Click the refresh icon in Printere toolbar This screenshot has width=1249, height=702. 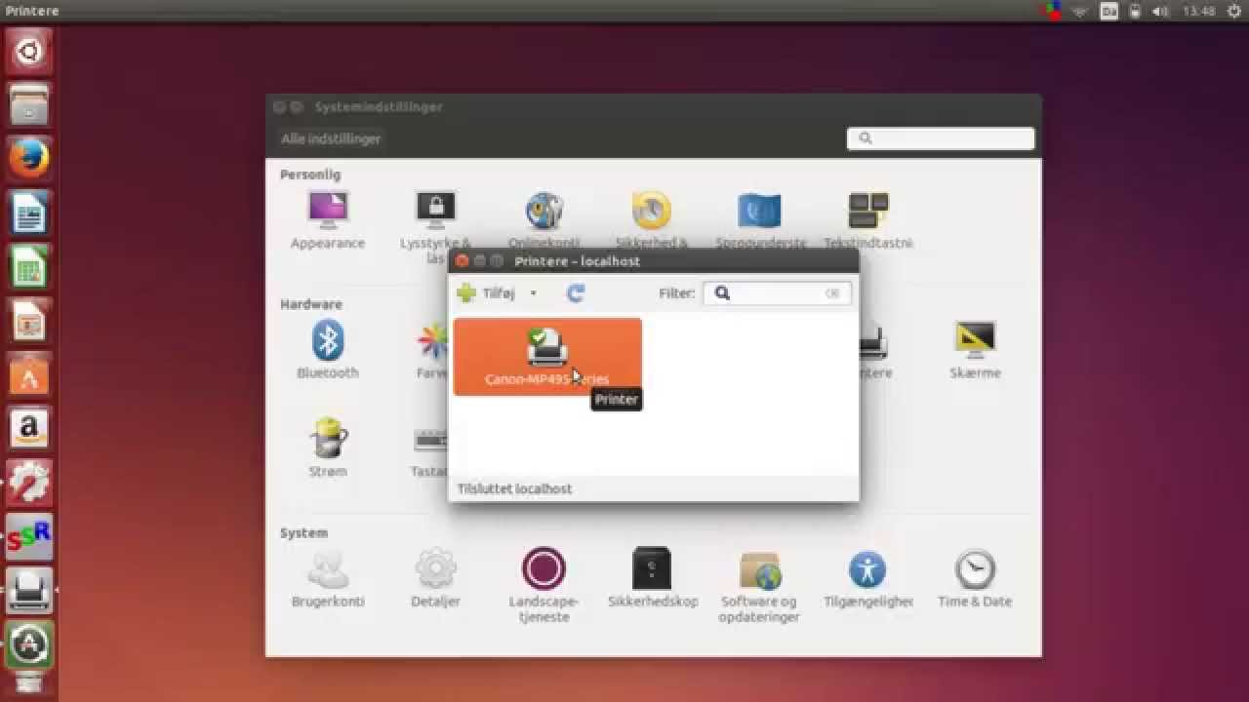pos(576,292)
